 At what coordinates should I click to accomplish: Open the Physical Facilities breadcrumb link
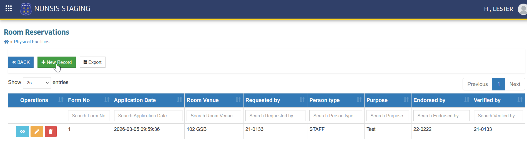(32, 42)
